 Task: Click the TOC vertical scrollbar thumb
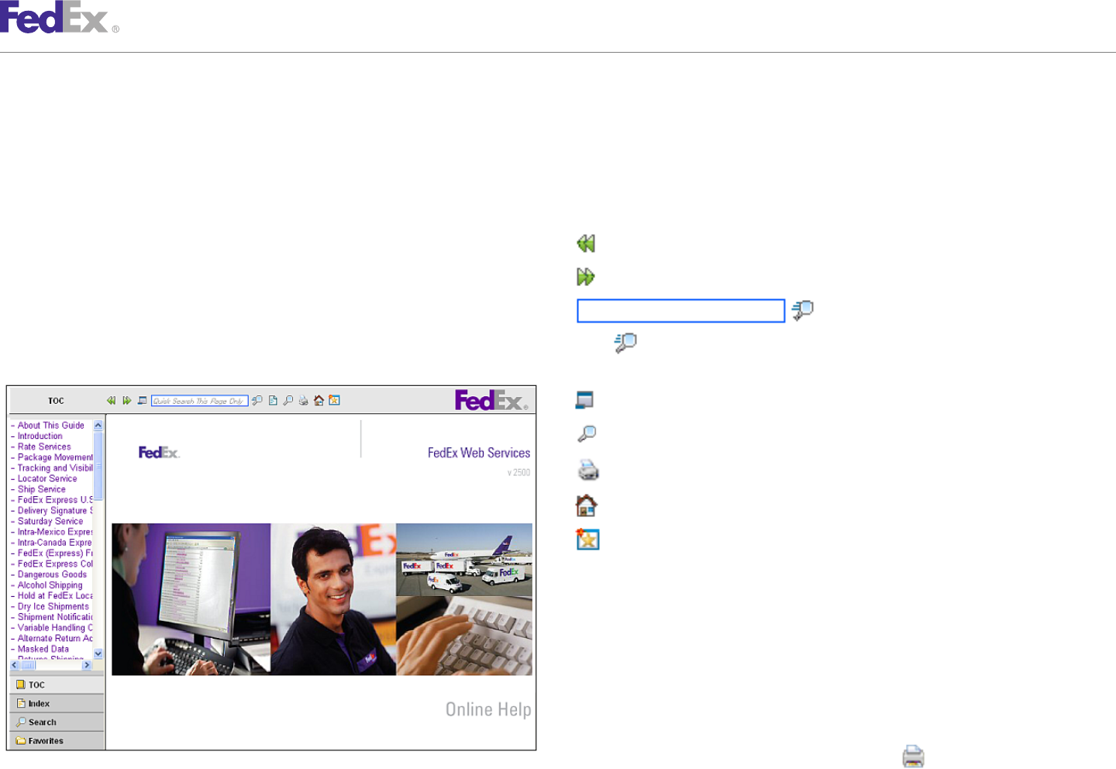[x=98, y=465]
